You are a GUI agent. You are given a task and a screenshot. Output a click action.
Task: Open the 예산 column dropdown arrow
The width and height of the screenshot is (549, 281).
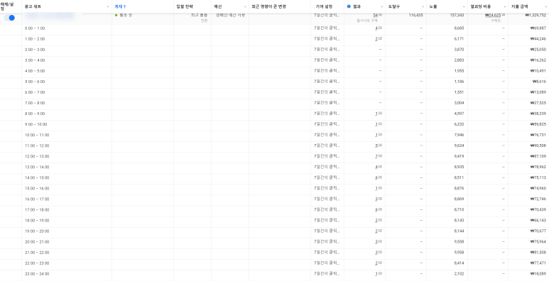245,7
